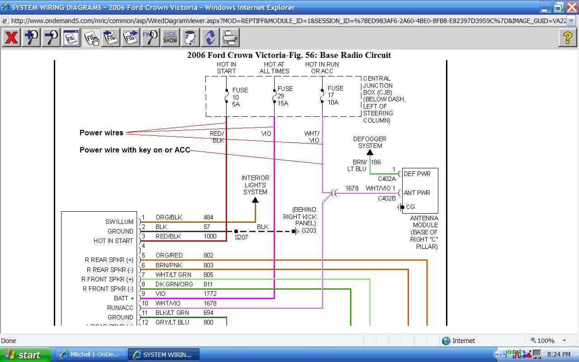The height and width of the screenshot is (362, 579).
Task: Click the Power wires annotation
Action: (x=101, y=133)
